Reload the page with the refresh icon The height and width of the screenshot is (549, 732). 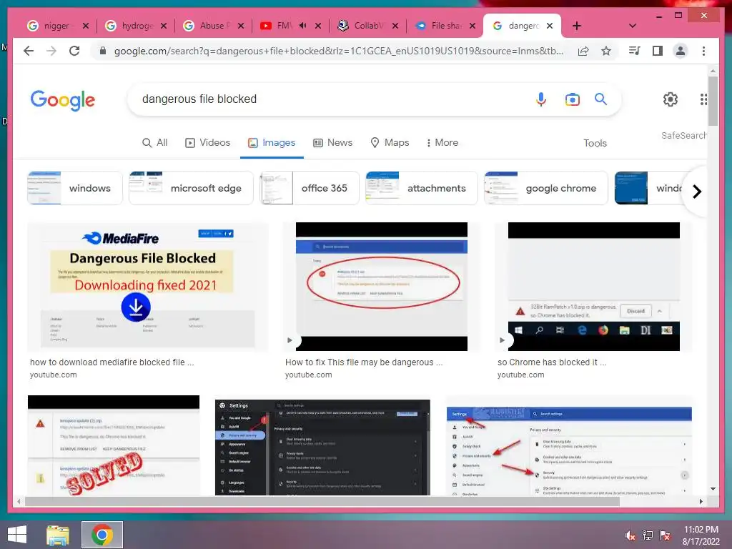coord(74,51)
